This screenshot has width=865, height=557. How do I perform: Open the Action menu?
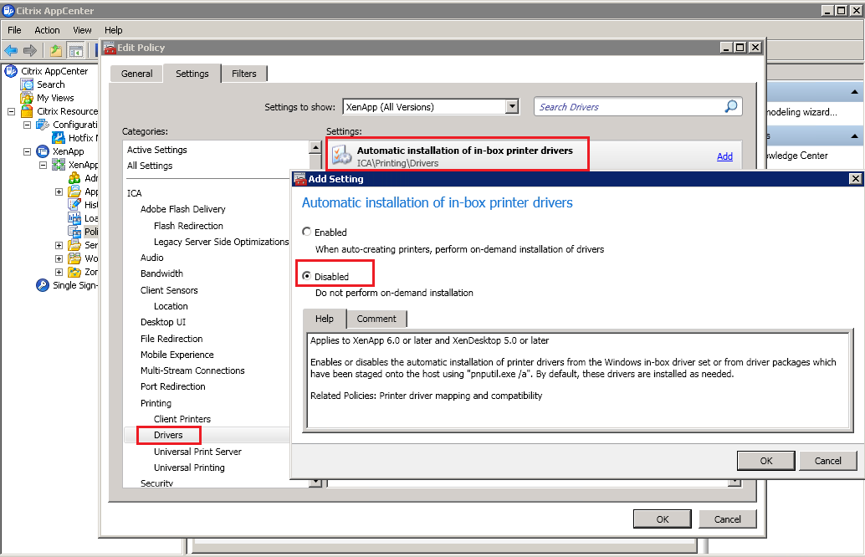[x=47, y=30]
